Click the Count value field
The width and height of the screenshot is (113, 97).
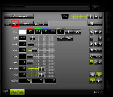pyautogui.click(x=22, y=56)
